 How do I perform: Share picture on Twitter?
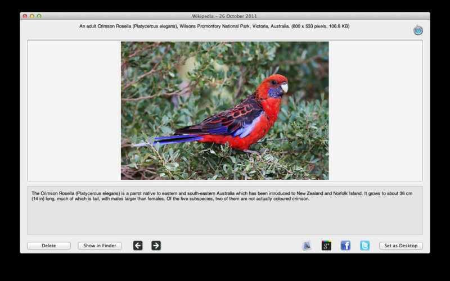[x=364, y=246]
